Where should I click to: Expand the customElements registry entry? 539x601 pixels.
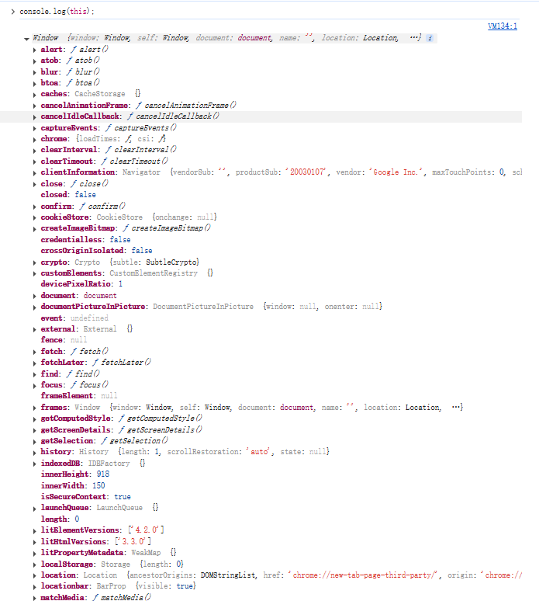click(x=35, y=273)
